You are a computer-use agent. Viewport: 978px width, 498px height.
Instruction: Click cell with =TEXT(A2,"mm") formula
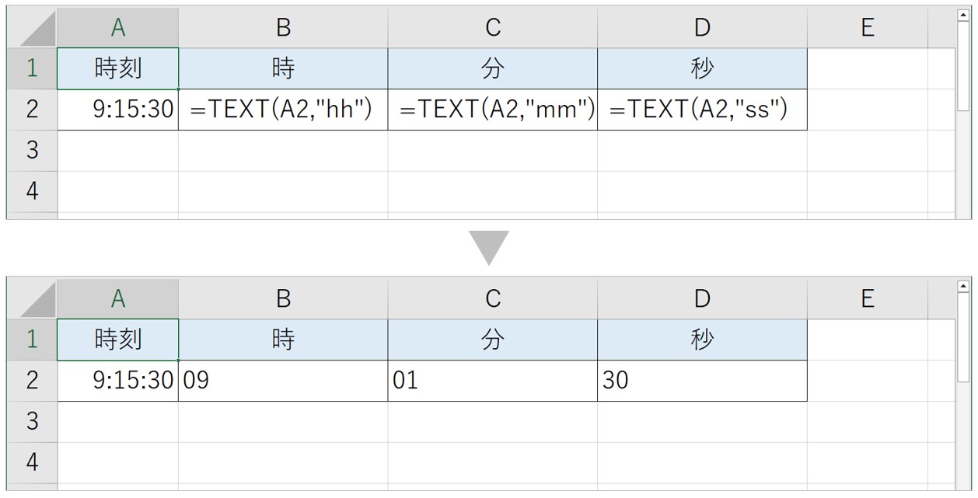point(493,110)
